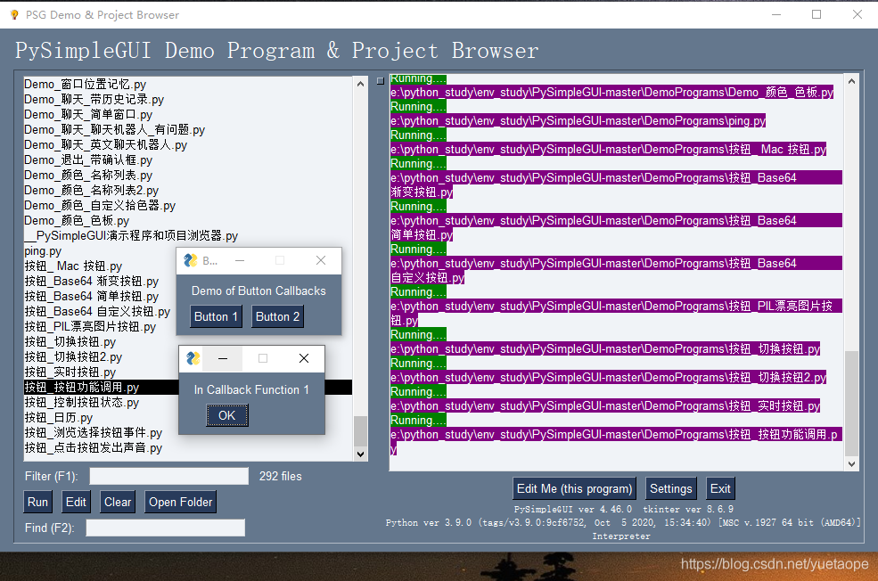
Task: Click the Edit button below the file list
Action: (76, 502)
